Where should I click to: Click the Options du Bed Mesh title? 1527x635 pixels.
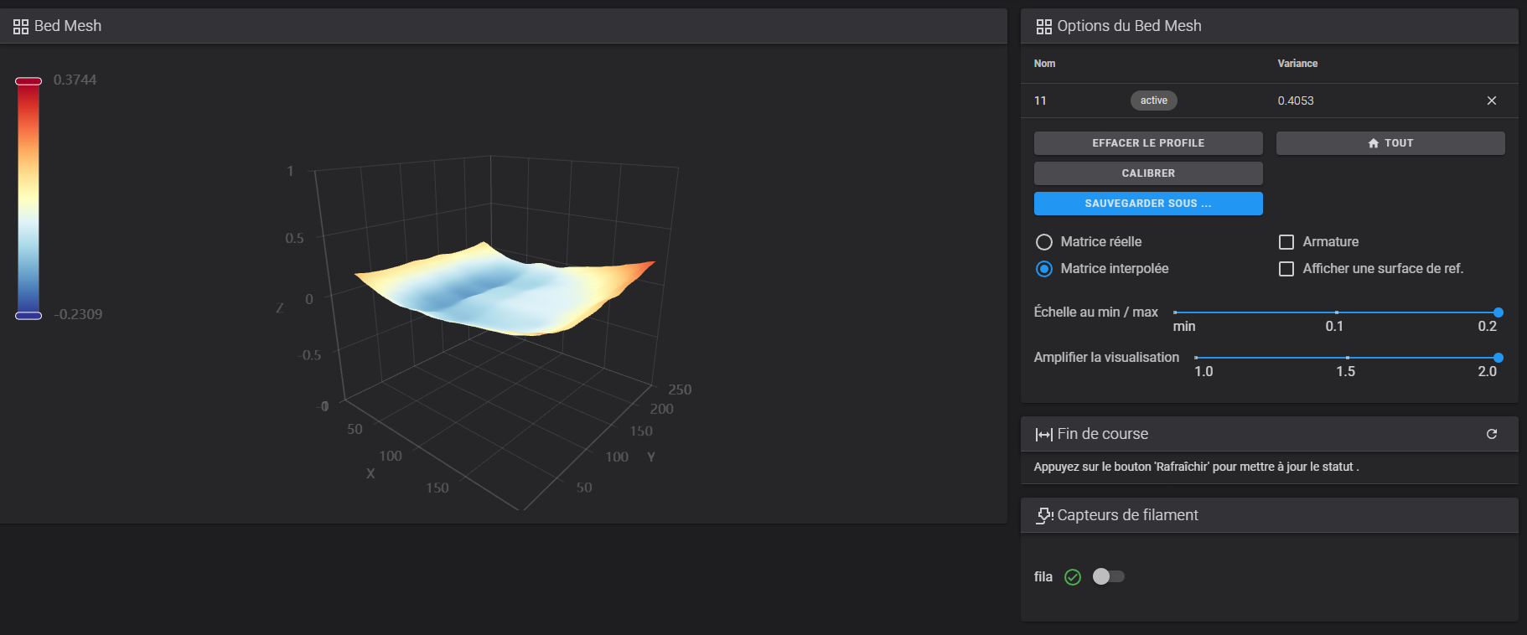[x=1129, y=26]
